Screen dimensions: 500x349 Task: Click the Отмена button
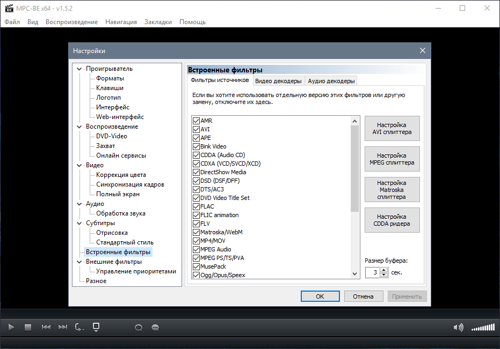click(363, 296)
